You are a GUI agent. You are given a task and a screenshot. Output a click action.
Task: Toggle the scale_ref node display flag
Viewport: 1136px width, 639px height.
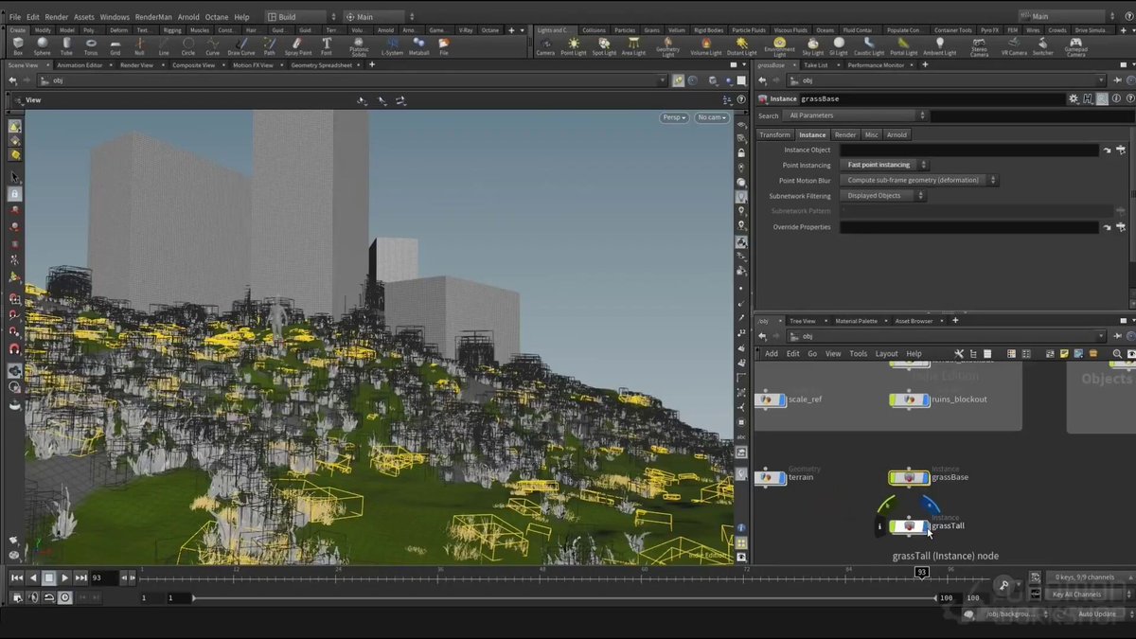[782, 399]
